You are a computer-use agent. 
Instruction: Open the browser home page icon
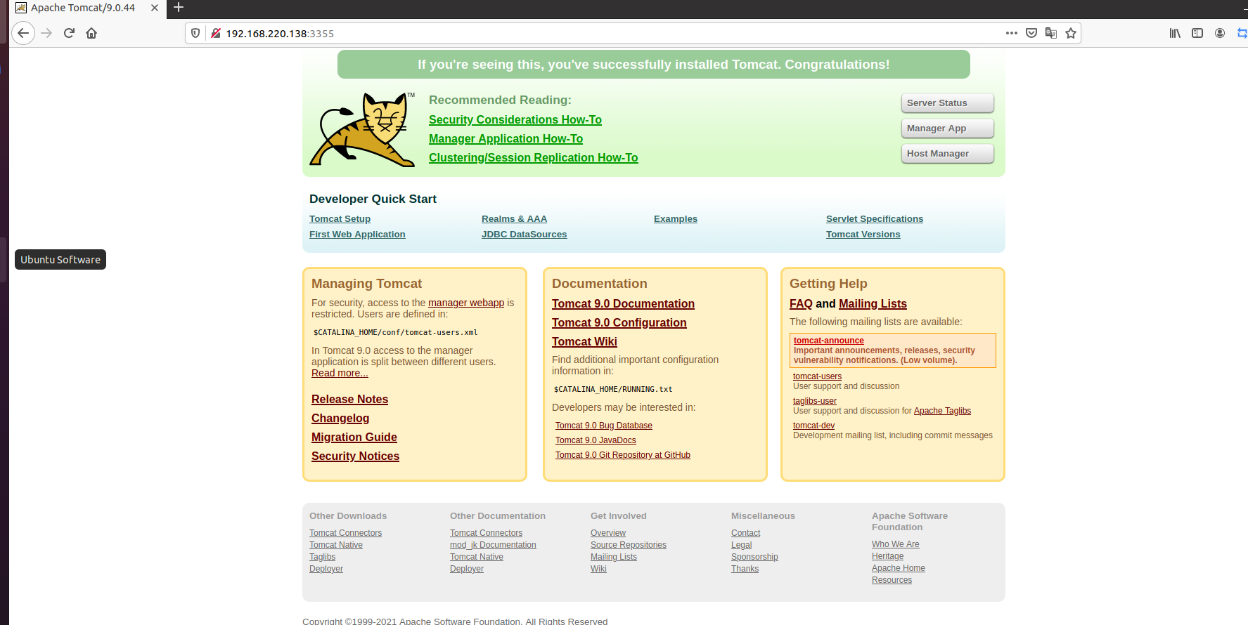[91, 33]
